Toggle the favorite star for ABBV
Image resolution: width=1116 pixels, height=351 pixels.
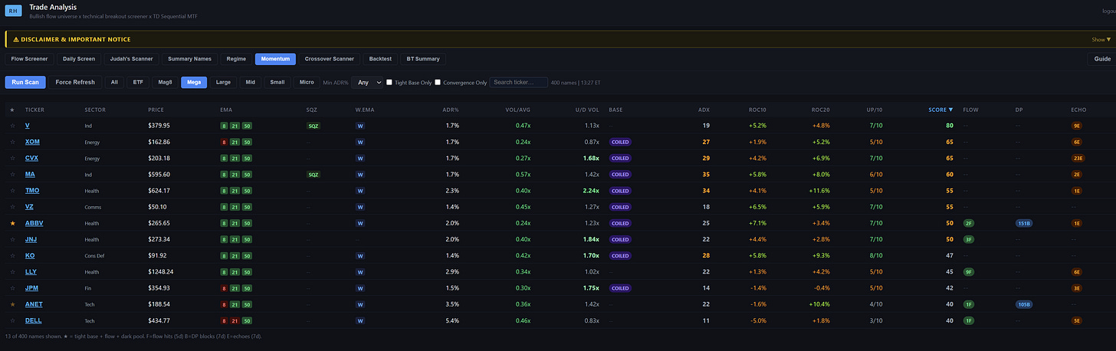click(x=11, y=223)
